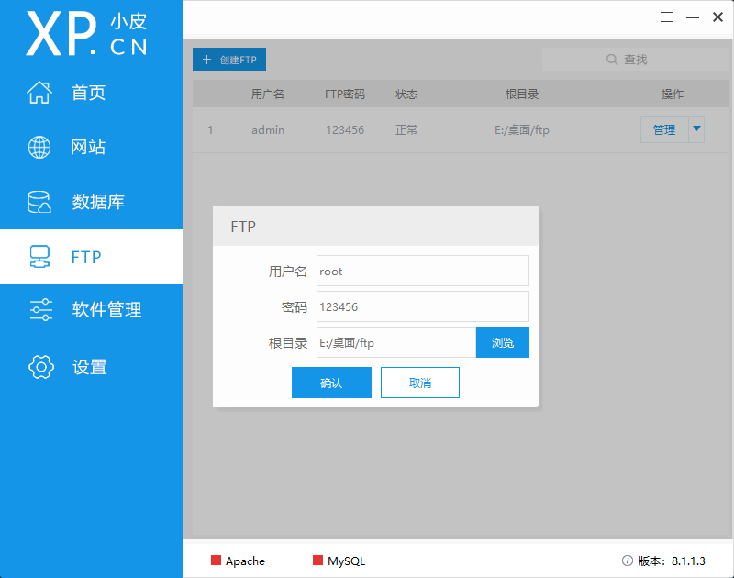Click the 用户名 field containing root
Image resolution: width=734 pixels, height=578 pixels.
point(422,272)
